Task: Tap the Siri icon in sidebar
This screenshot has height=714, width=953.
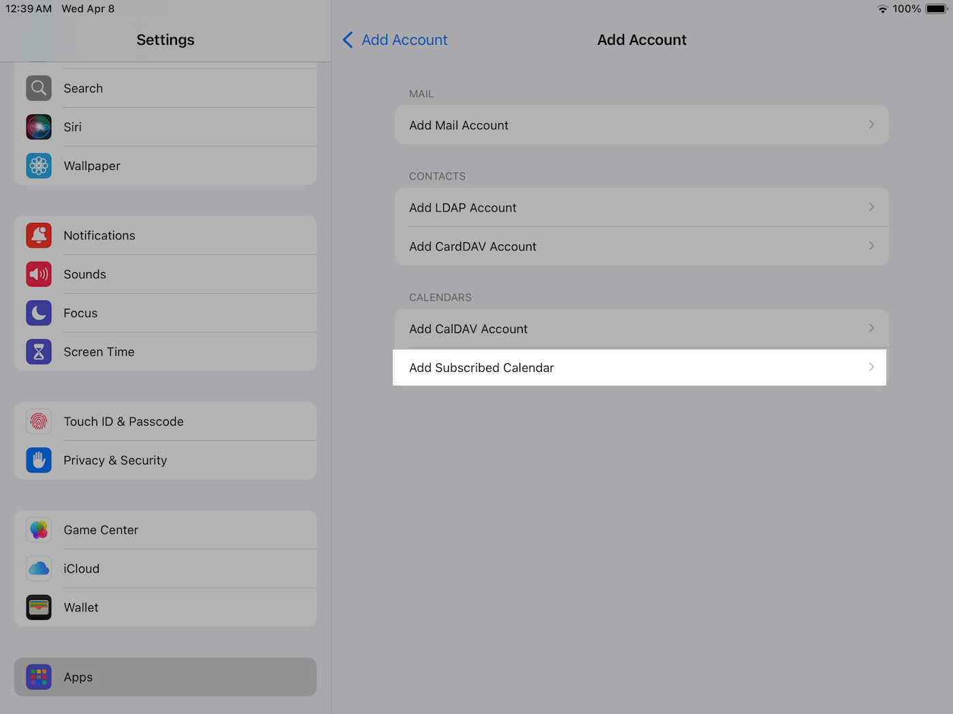Action: tap(39, 127)
